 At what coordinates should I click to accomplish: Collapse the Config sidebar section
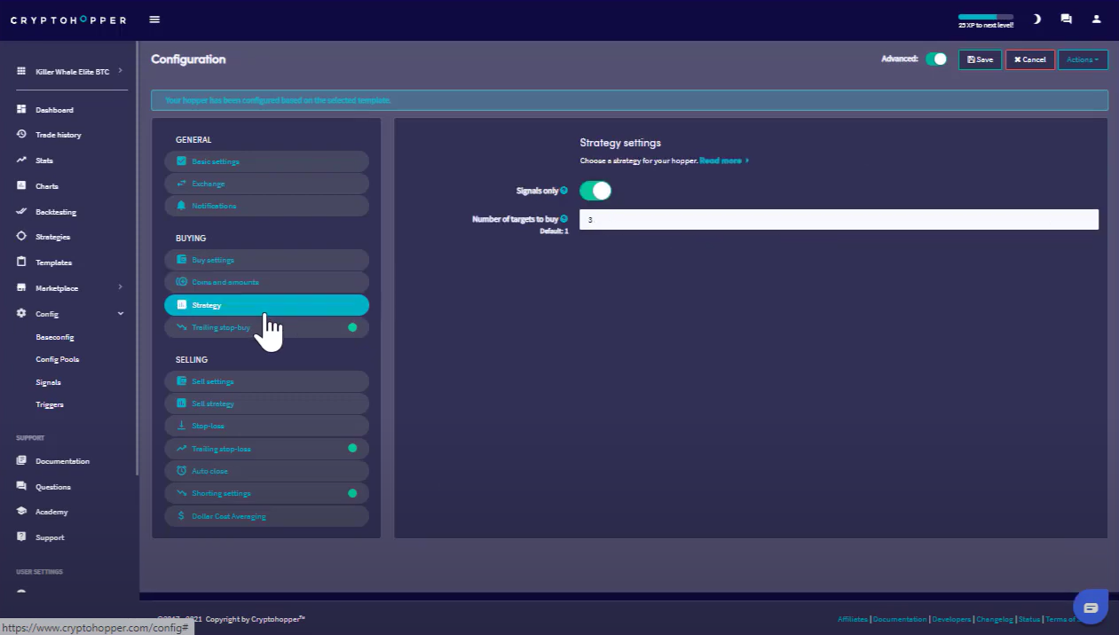pos(120,314)
